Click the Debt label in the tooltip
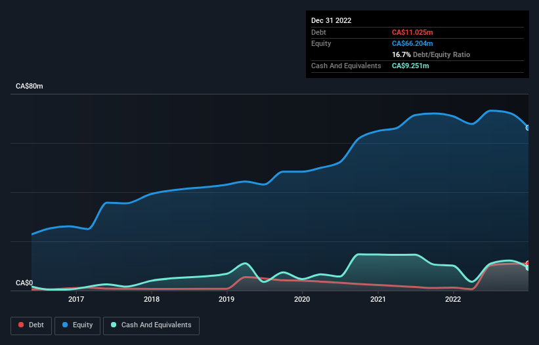 coord(318,32)
